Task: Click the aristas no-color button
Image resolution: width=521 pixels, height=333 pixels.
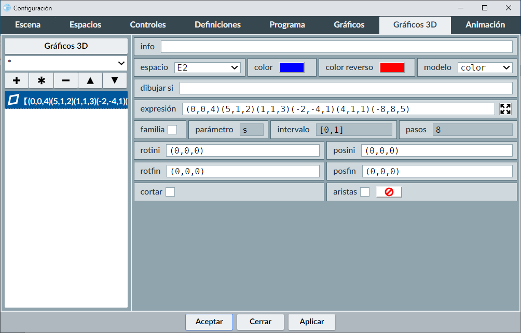Action: 389,192
